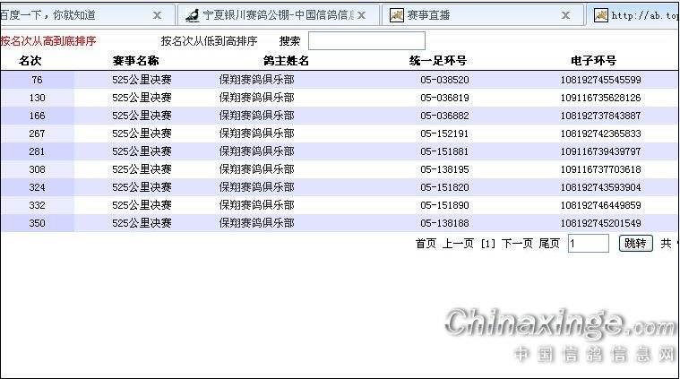Focus the 搜索 search input box
The width and height of the screenshot is (680, 379).
pyautogui.click(x=366, y=41)
